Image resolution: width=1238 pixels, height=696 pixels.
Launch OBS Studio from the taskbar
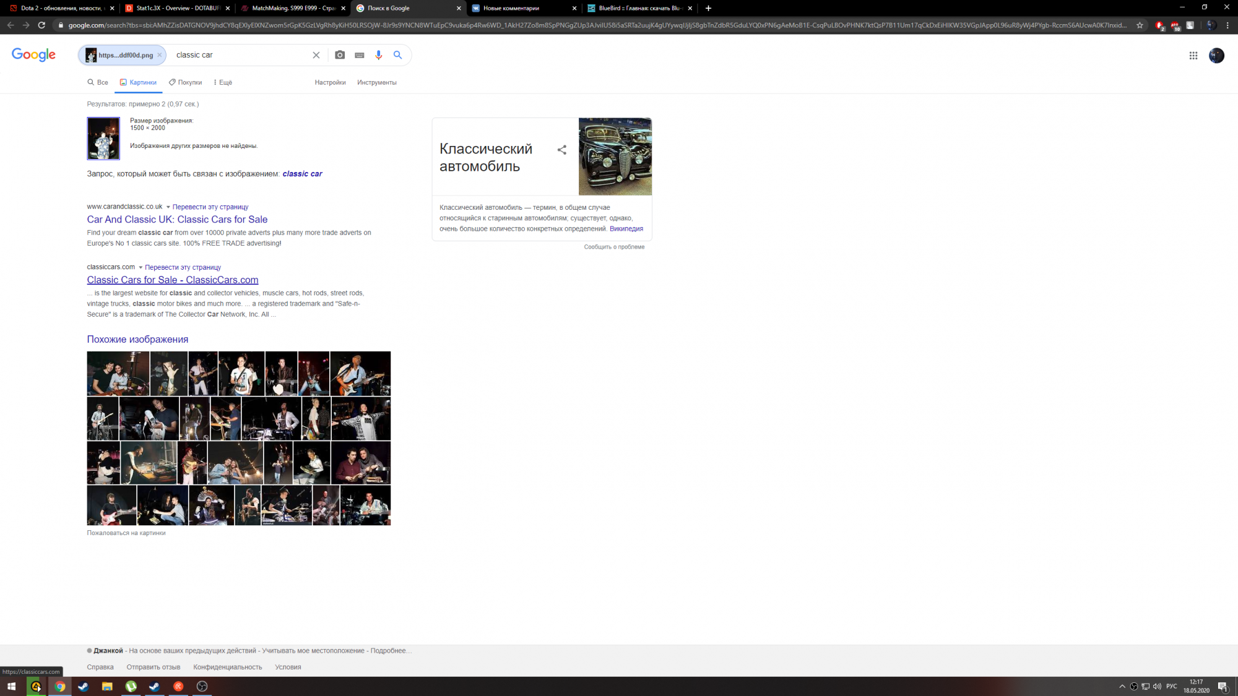[x=202, y=686]
